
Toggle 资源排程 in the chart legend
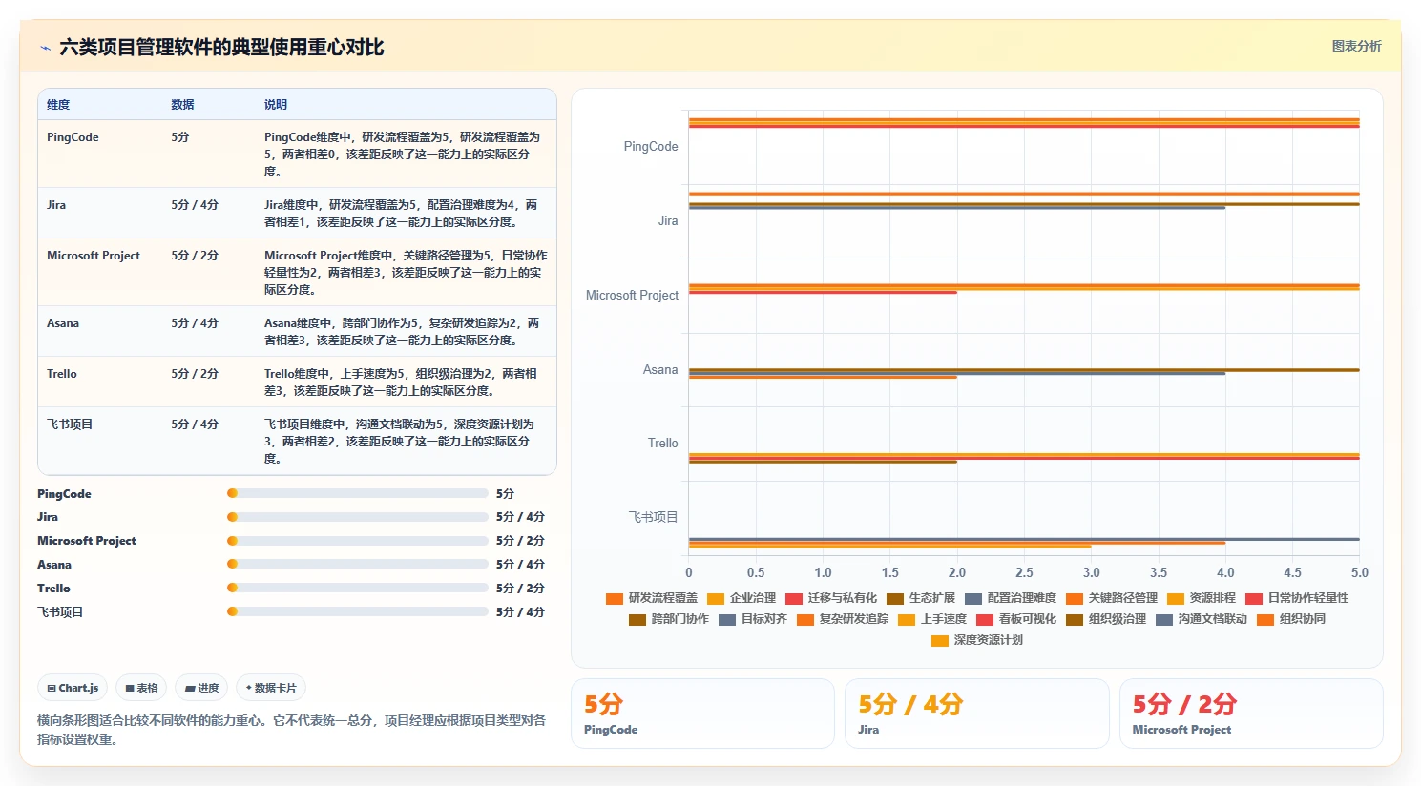click(x=1202, y=598)
